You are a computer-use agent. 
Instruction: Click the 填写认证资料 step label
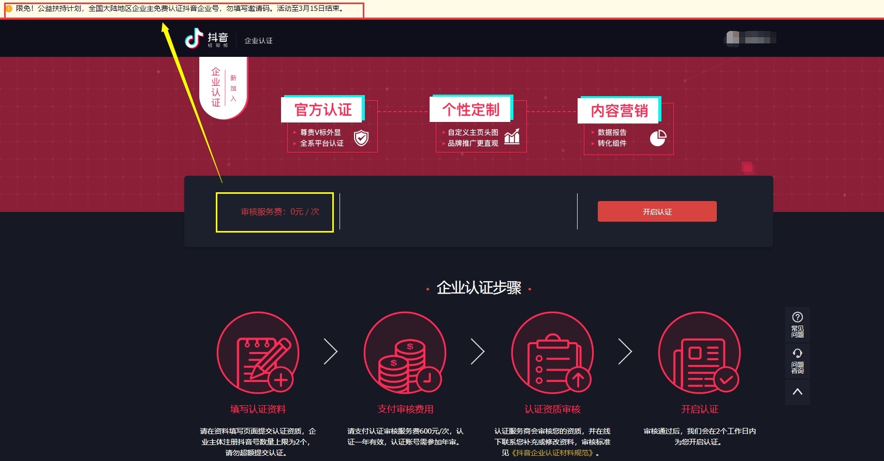tap(258, 409)
